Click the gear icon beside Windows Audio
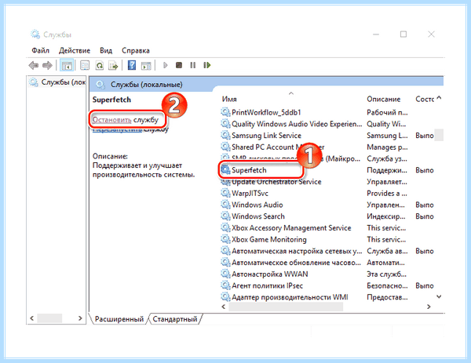The image size is (471, 363). coord(225,205)
